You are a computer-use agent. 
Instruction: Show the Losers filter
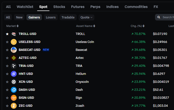click(51, 17)
